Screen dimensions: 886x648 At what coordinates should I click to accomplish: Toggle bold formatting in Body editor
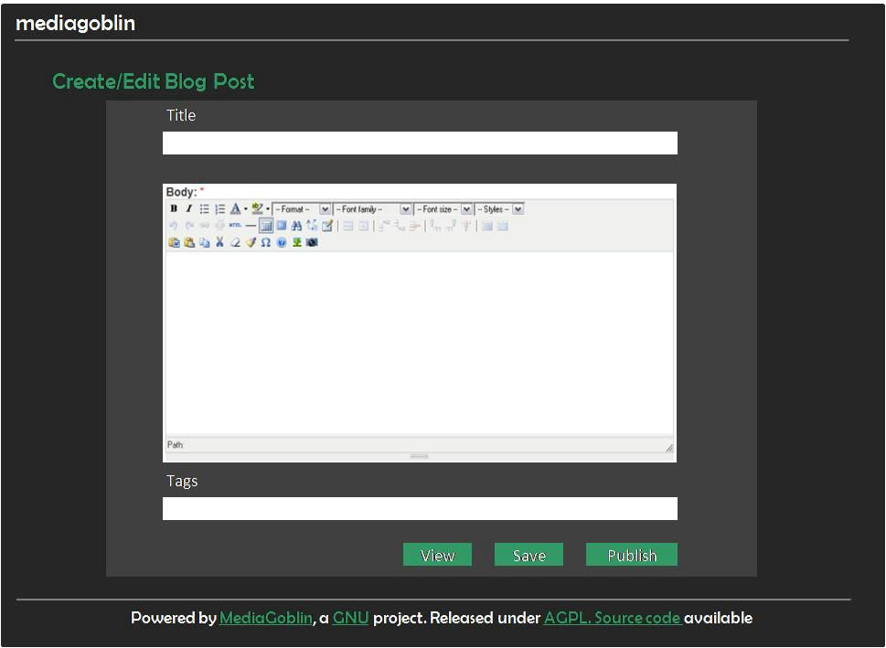[174, 208]
